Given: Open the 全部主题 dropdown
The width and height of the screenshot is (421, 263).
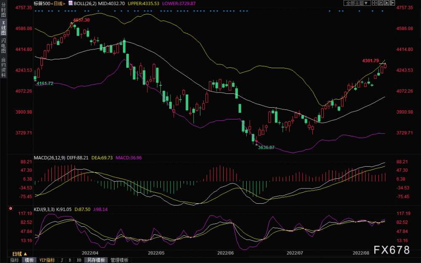Looking at the screenshot, I should pyautogui.click(x=357, y=3).
